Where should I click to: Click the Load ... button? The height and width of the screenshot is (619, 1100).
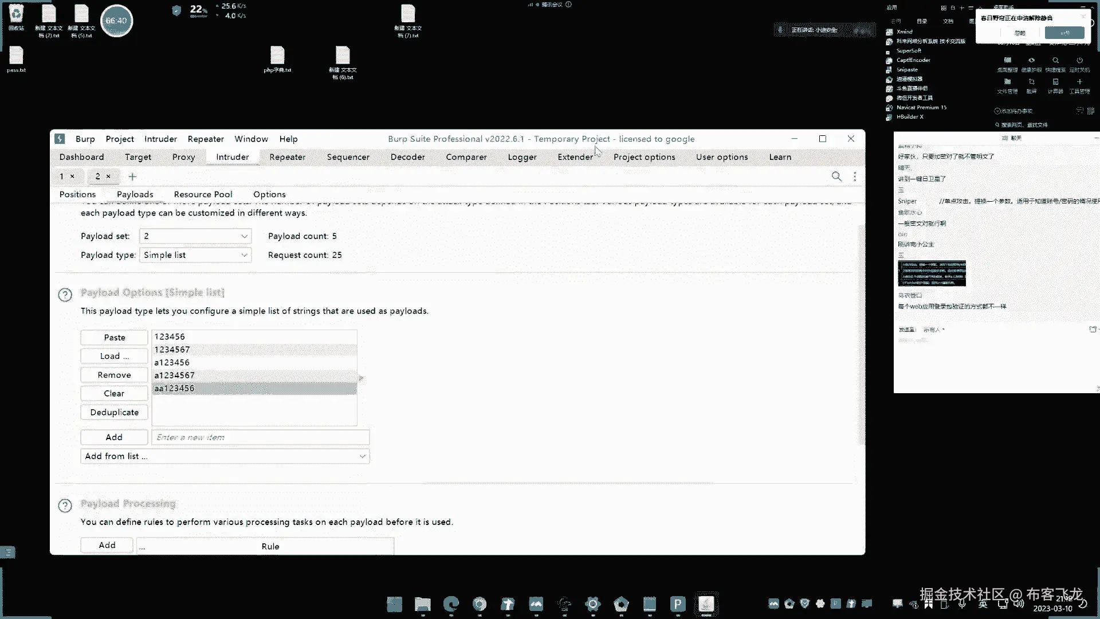[114, 356]
